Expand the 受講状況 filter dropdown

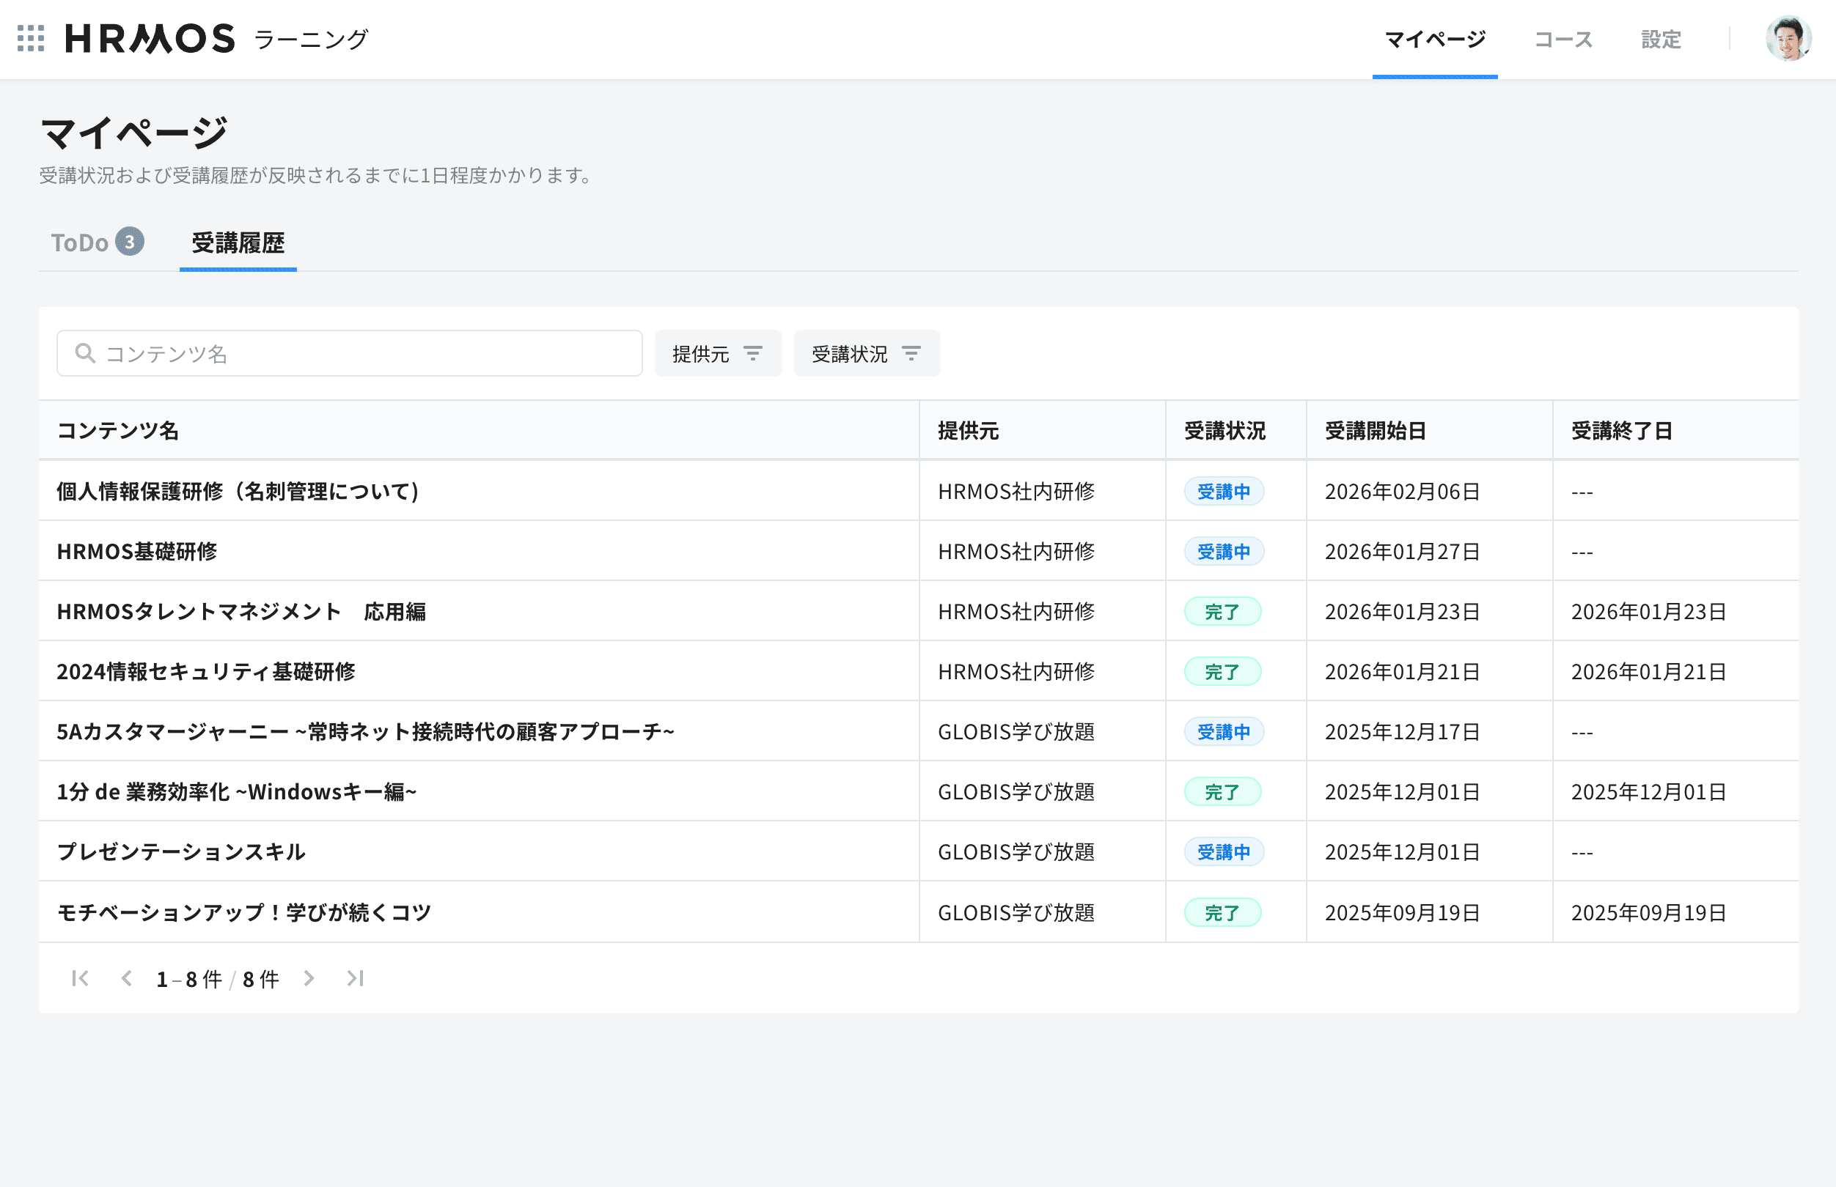tap(867, 353)
